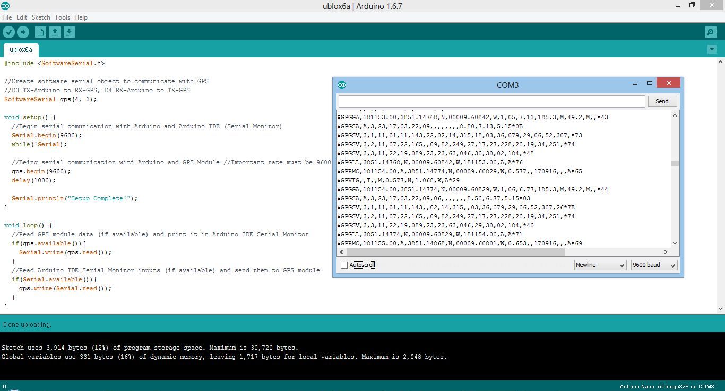Upload the sketch with the arrow icon
This screenshot has width=725, height=391.
pos(23,32)
